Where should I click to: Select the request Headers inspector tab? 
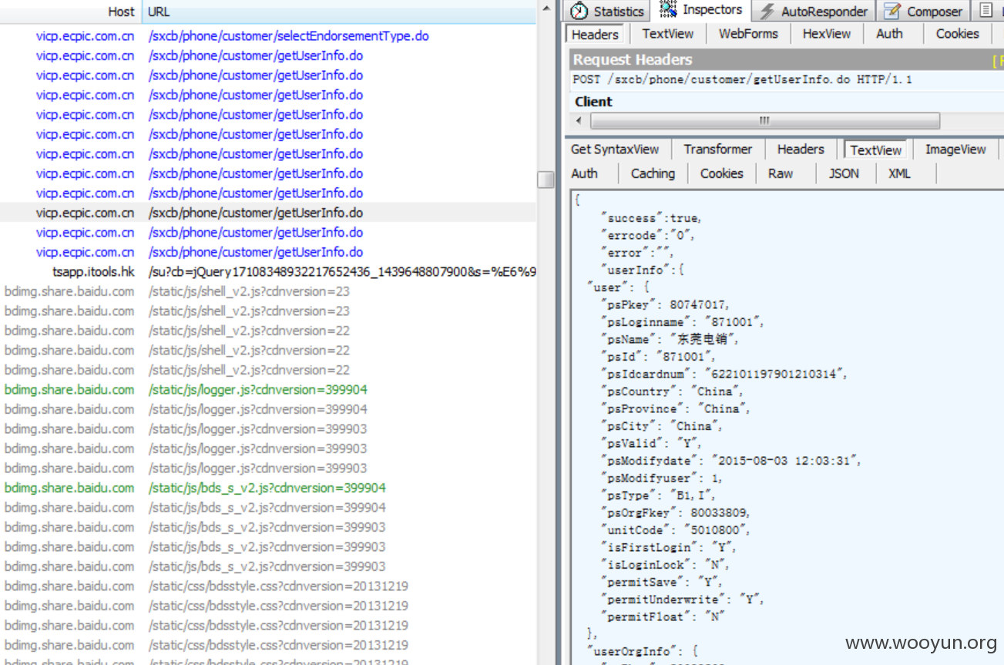pos(595,35)
